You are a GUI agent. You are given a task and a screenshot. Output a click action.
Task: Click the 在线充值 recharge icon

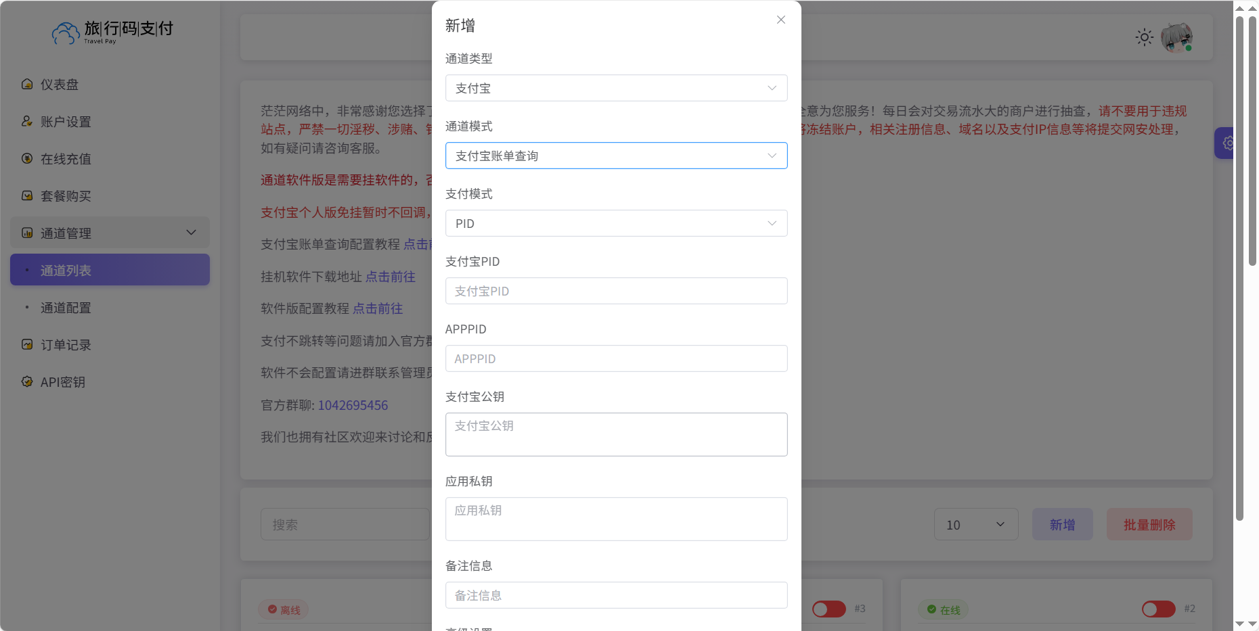[x=27, y=158]
